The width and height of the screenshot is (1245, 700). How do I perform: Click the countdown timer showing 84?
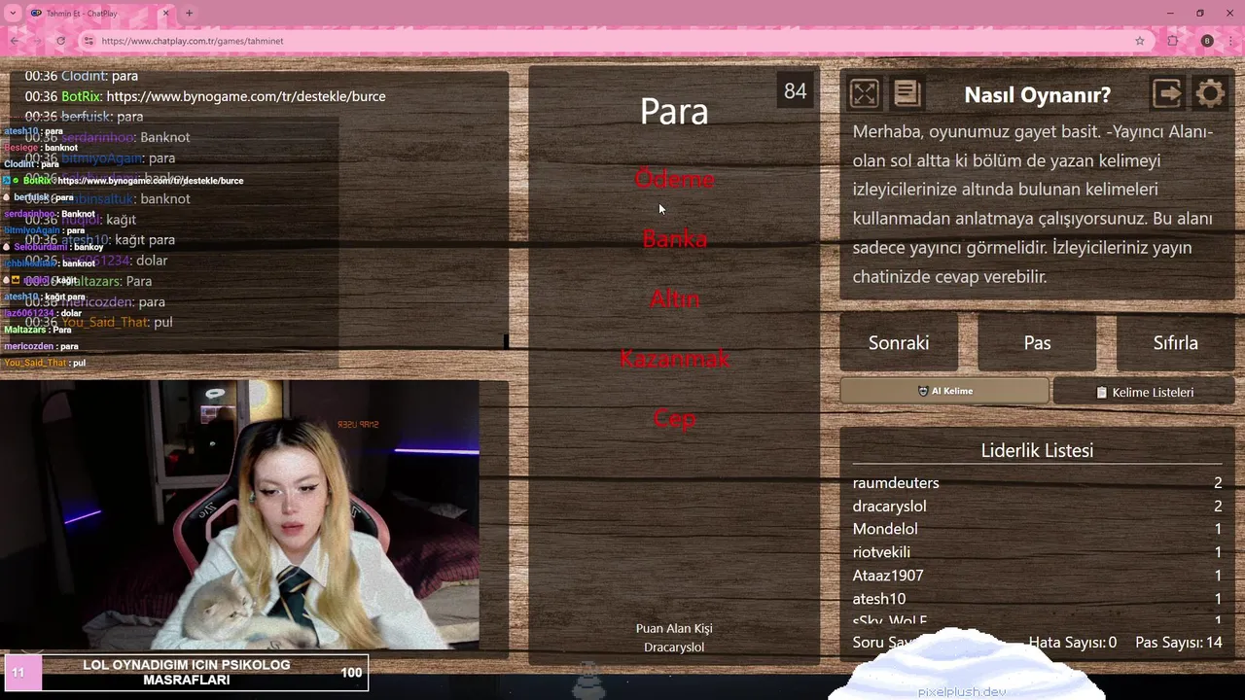coord(795,91)
